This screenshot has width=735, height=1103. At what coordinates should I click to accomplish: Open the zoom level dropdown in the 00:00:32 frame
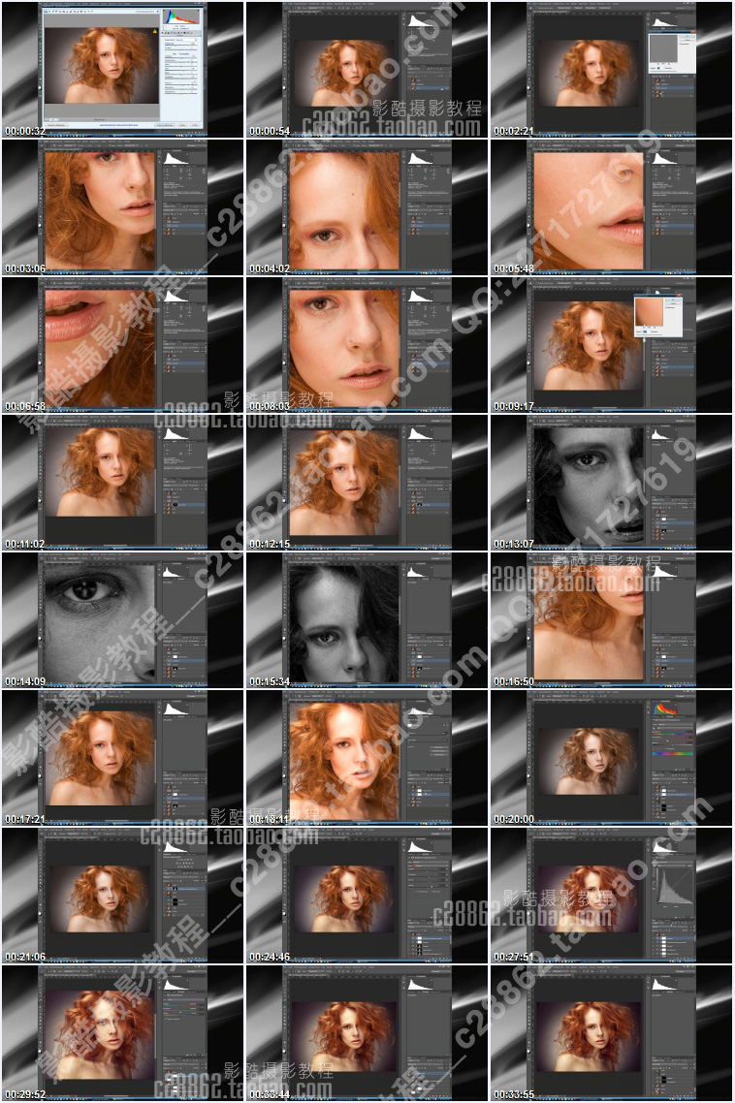(x=54, y=121)
